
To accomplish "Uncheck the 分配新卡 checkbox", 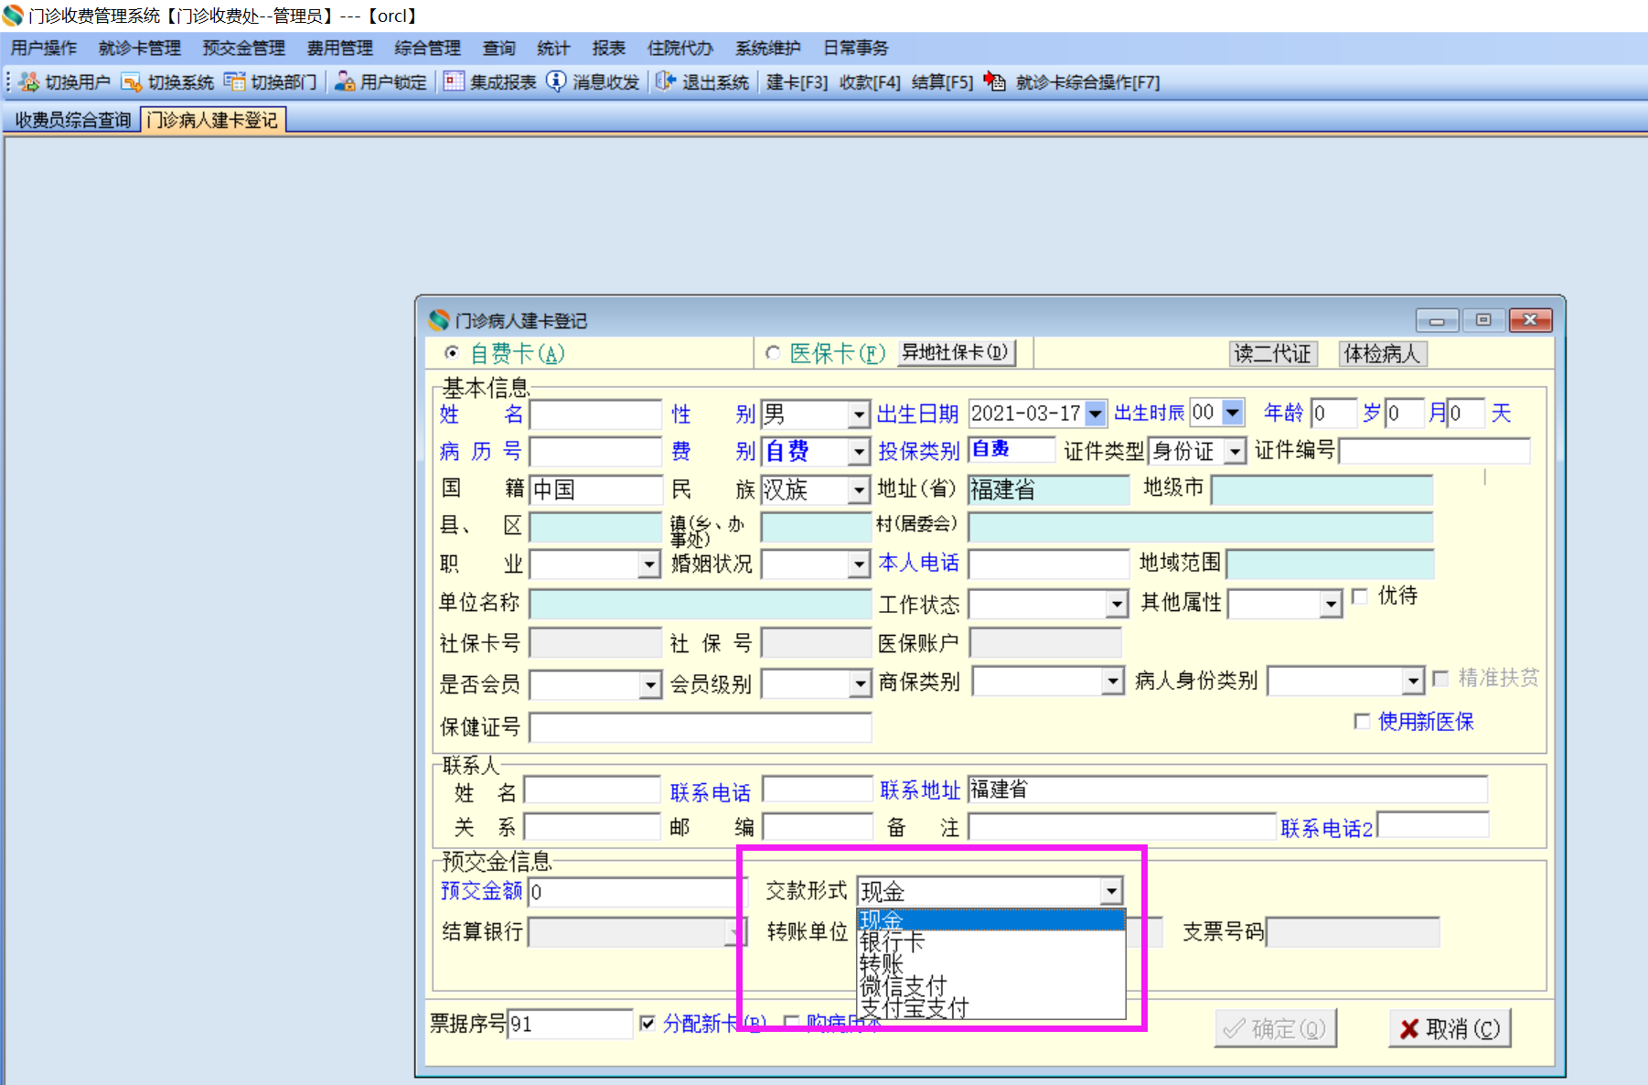I will [647, 1024].
